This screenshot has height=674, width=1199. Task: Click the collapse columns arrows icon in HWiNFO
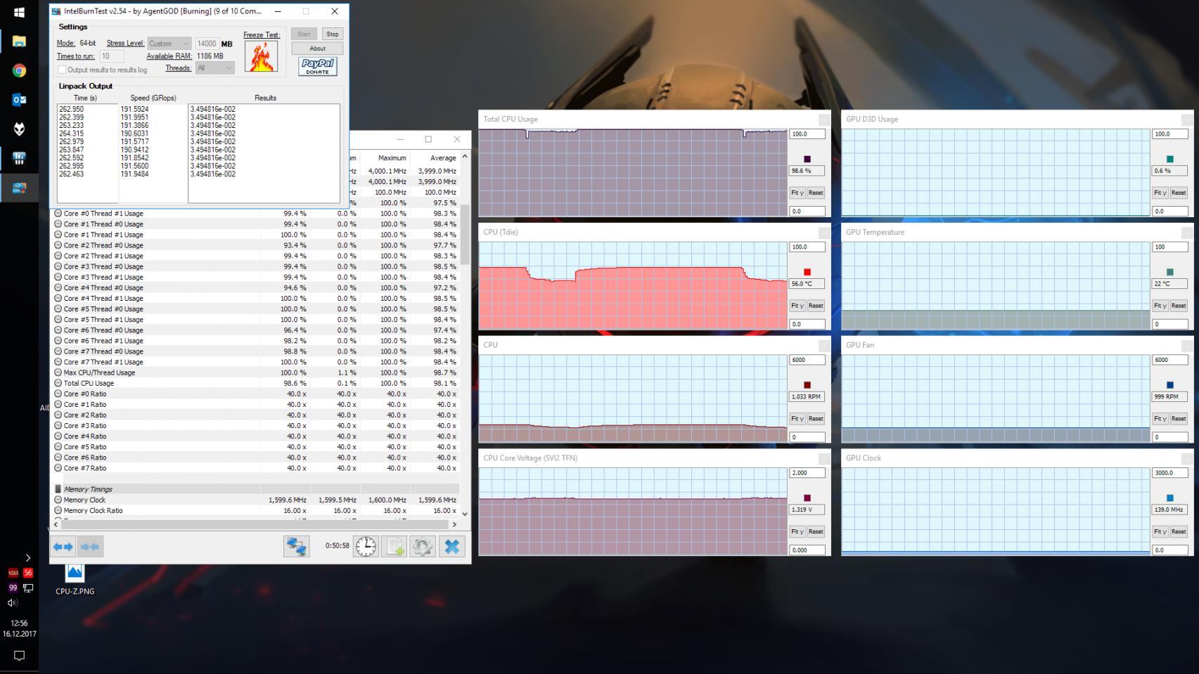[x=90, y=547]
